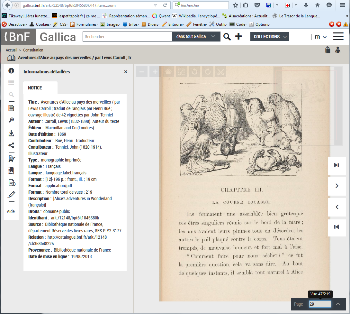
Task: Click the download icon in the left sidebar
Action: point(11,133)
